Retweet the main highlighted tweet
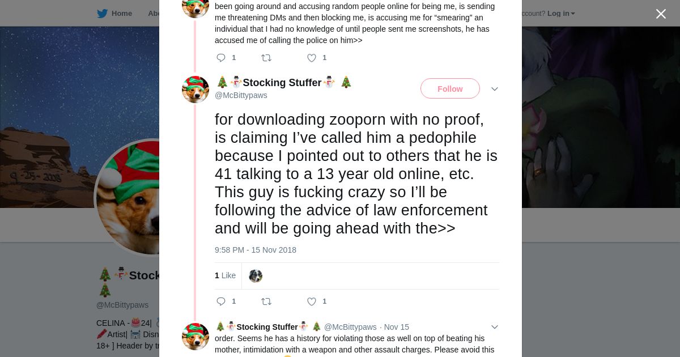 tap(266, 301)
